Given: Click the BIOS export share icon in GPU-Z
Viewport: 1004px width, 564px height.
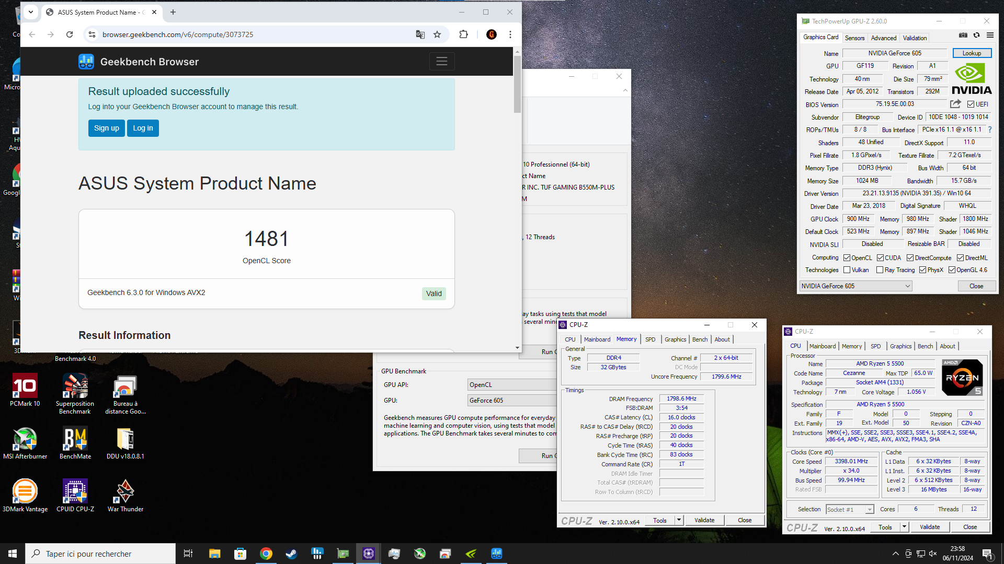Looking at the screenshot, I should (955, 104).
